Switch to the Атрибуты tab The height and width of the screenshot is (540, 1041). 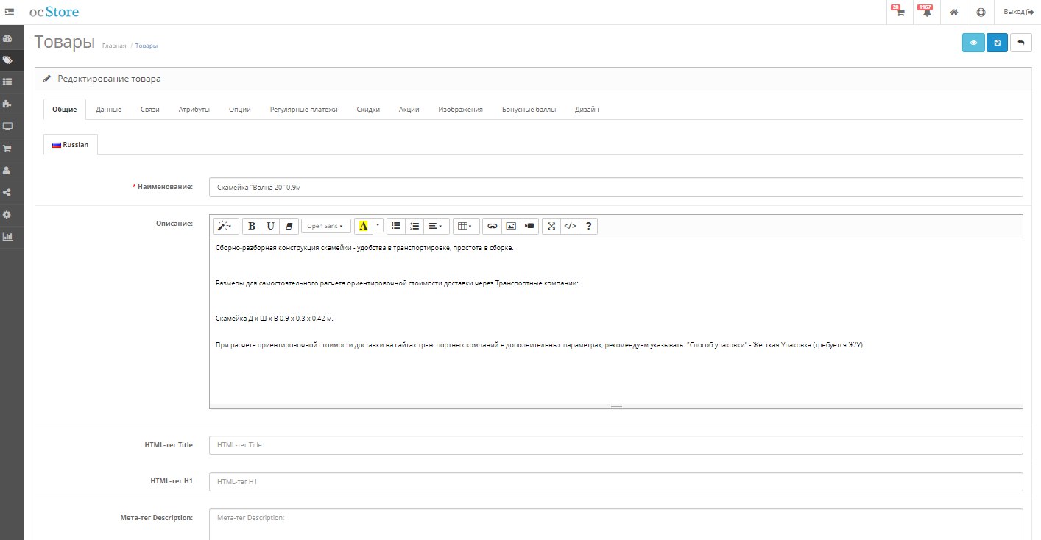point(194,110)
